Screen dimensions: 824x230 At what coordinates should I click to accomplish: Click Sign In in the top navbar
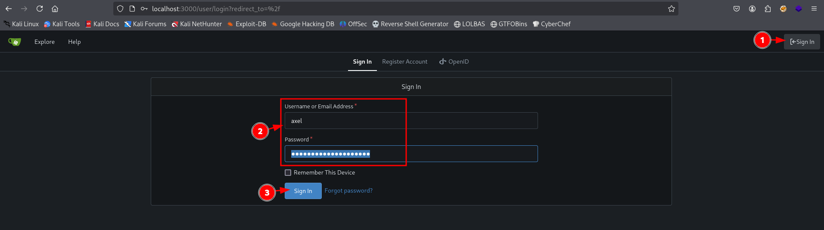point(802,42)
